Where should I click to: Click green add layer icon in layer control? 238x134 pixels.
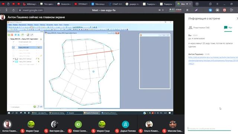point(9,35)
